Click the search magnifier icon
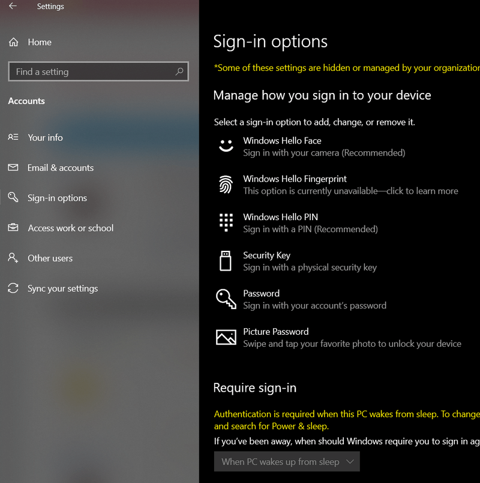The image size is (480, 483). coord(179,71)
